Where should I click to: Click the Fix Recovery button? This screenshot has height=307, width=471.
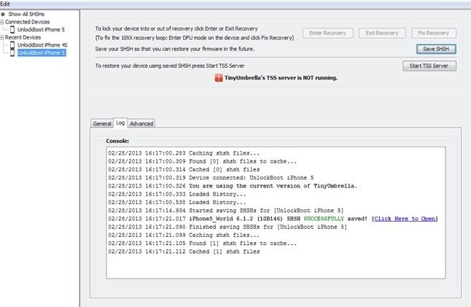click(433, 33)
